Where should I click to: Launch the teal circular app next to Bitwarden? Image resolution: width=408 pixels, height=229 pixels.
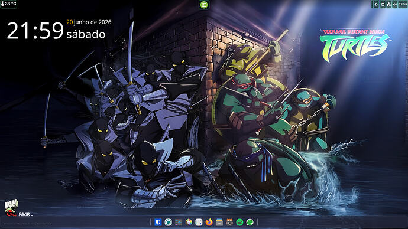(168, 223)
